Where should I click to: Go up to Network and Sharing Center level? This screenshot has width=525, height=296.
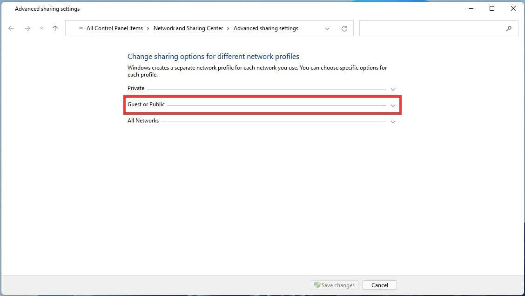[x=55, y=28]
